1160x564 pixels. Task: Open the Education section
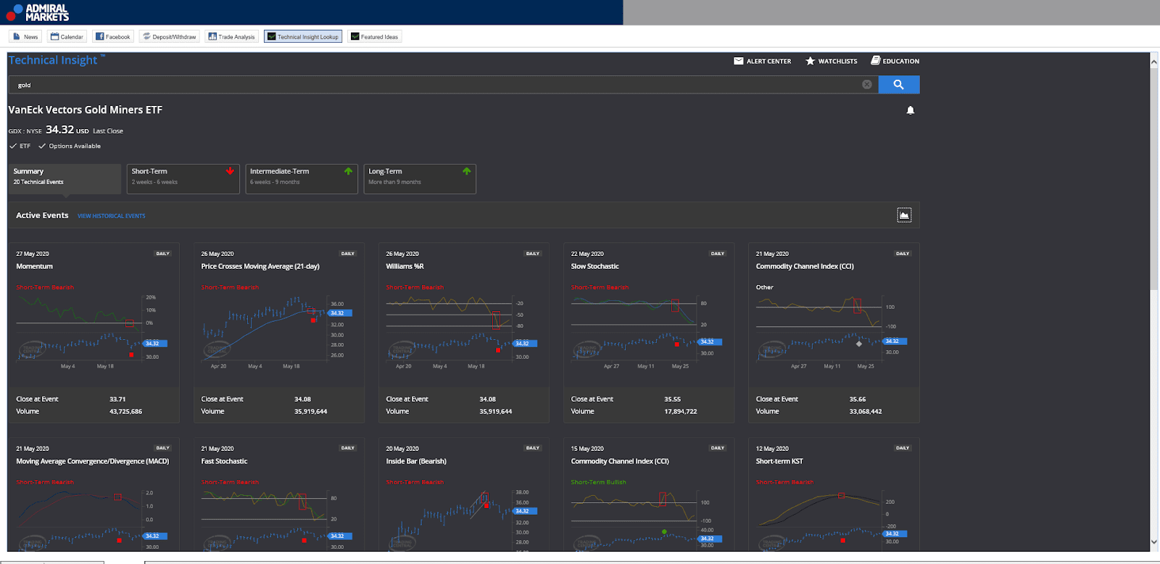click(895, 61)
